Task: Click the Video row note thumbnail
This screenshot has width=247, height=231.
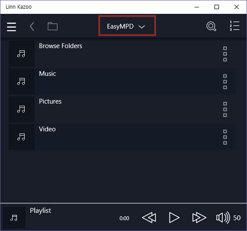Action: [x=21, y=137]
